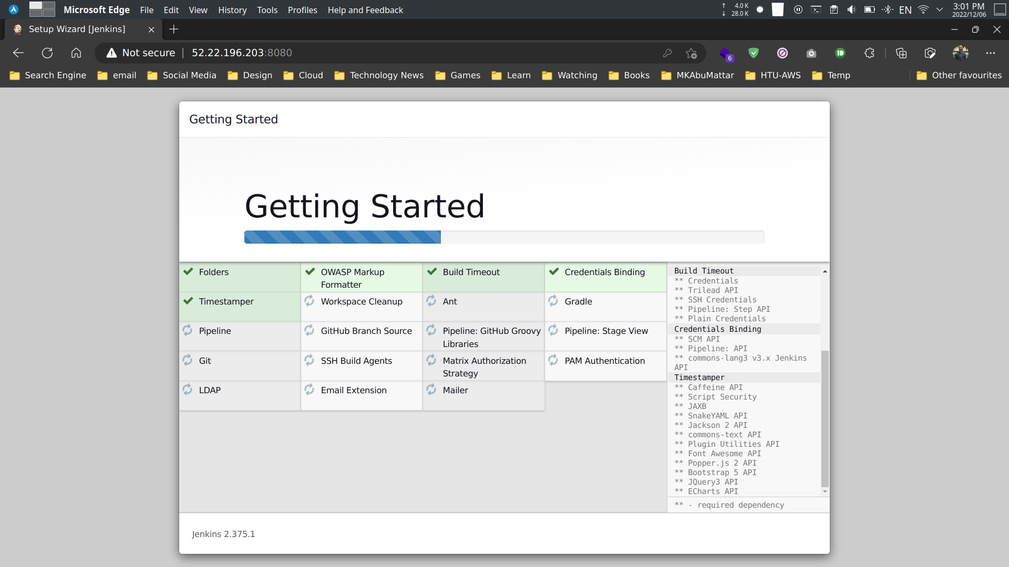Click the Folders plugin checkmark
This screenshot has width=1009, height=567.
pyautogui.click(x=188, y=271)
